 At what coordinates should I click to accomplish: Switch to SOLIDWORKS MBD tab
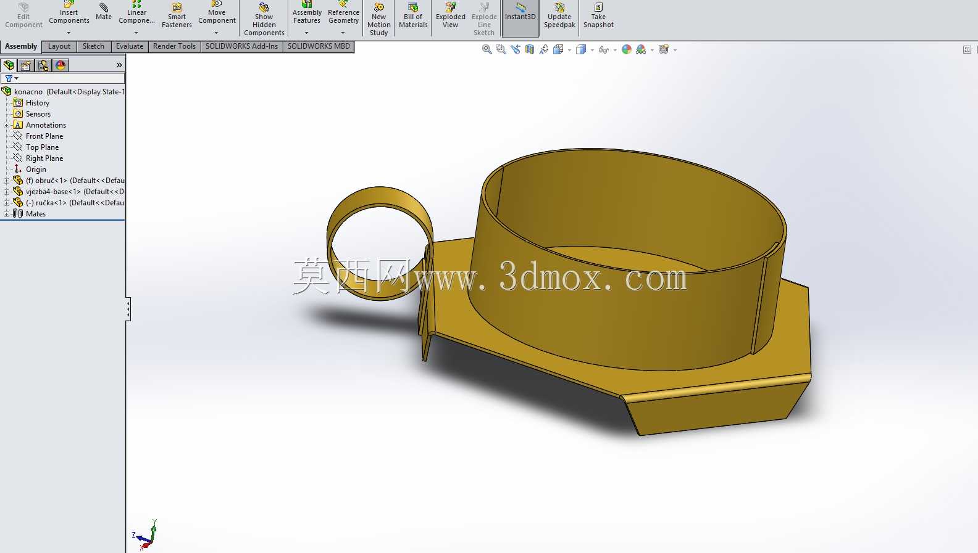(319, 46)
